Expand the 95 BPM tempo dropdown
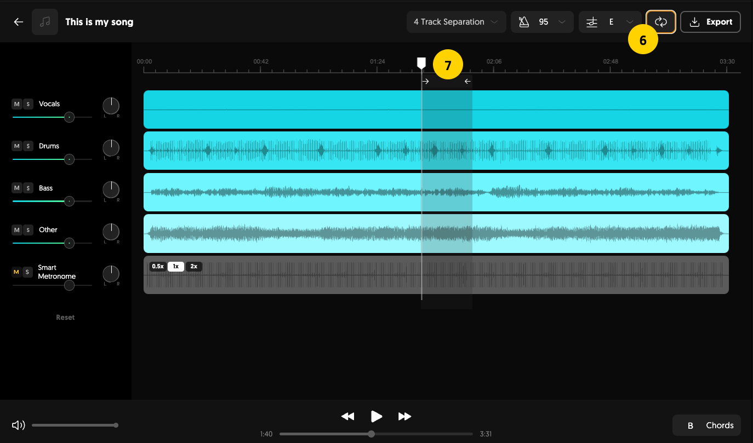Viewport: 753px width, 443px height. click(x=561, y=22)
